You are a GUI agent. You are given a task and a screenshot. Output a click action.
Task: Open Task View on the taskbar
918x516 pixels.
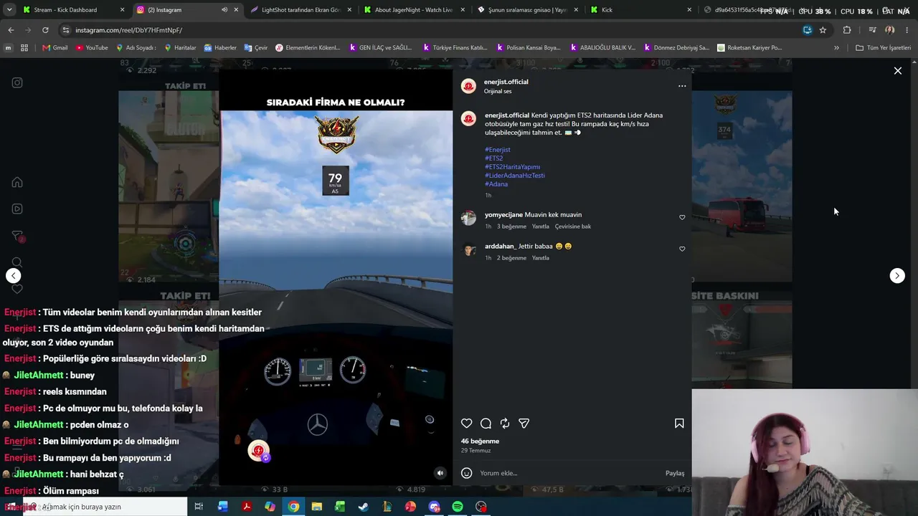199,507
